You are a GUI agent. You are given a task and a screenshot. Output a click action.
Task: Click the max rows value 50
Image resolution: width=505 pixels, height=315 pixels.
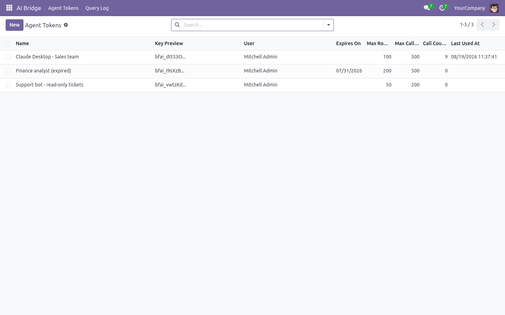[x=389, y=85]
